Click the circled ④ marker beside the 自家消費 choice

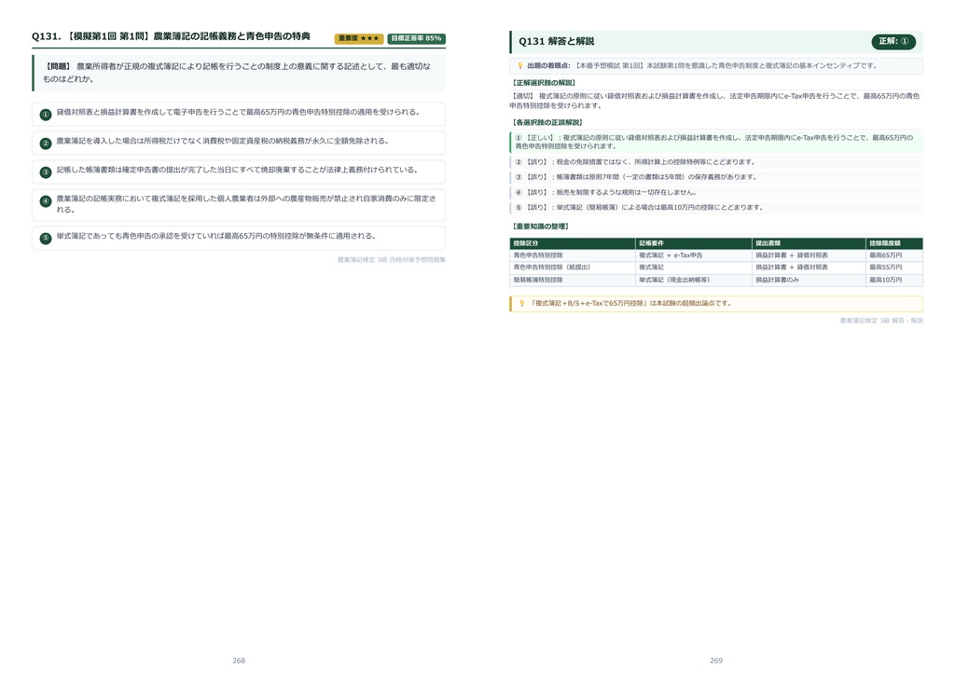(46, 200)
